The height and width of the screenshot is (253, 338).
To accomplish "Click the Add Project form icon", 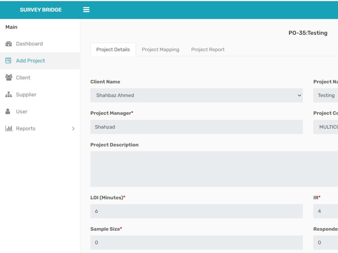I will pyautogui.click(x=8, y=60).
